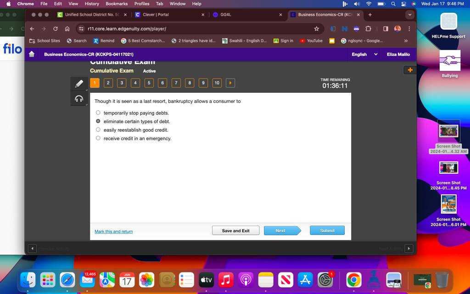This screenshot has width=470, height=294.
Task: Open the App Store from the Dock
Action: click(x=305, y=280)
